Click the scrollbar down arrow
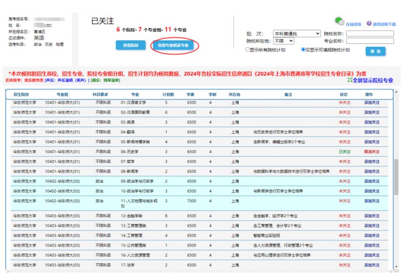The image size is (403, 276). [396, 267]
